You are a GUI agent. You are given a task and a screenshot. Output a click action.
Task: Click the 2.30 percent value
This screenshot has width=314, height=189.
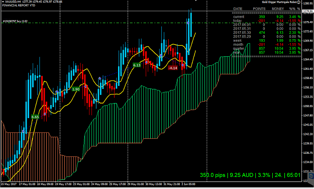pyautogui.click(x=292, y=33)
